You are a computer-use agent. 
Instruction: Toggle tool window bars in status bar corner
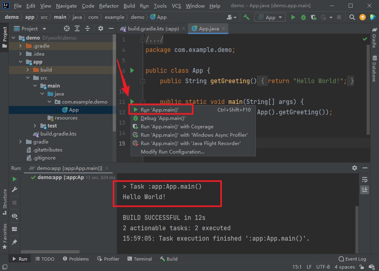point(4,267)
